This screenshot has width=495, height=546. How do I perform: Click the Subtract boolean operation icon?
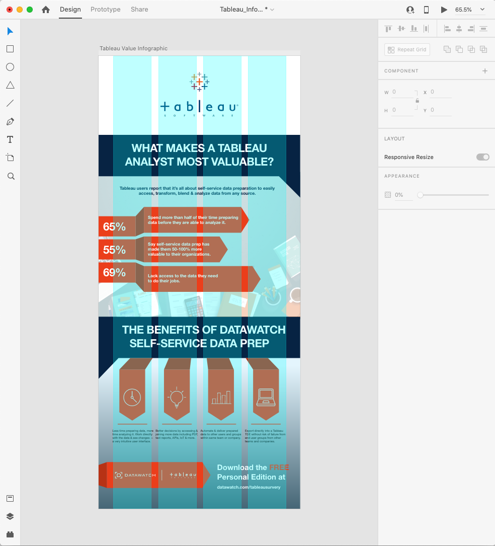pyautogui.click(x=459, y=49)
